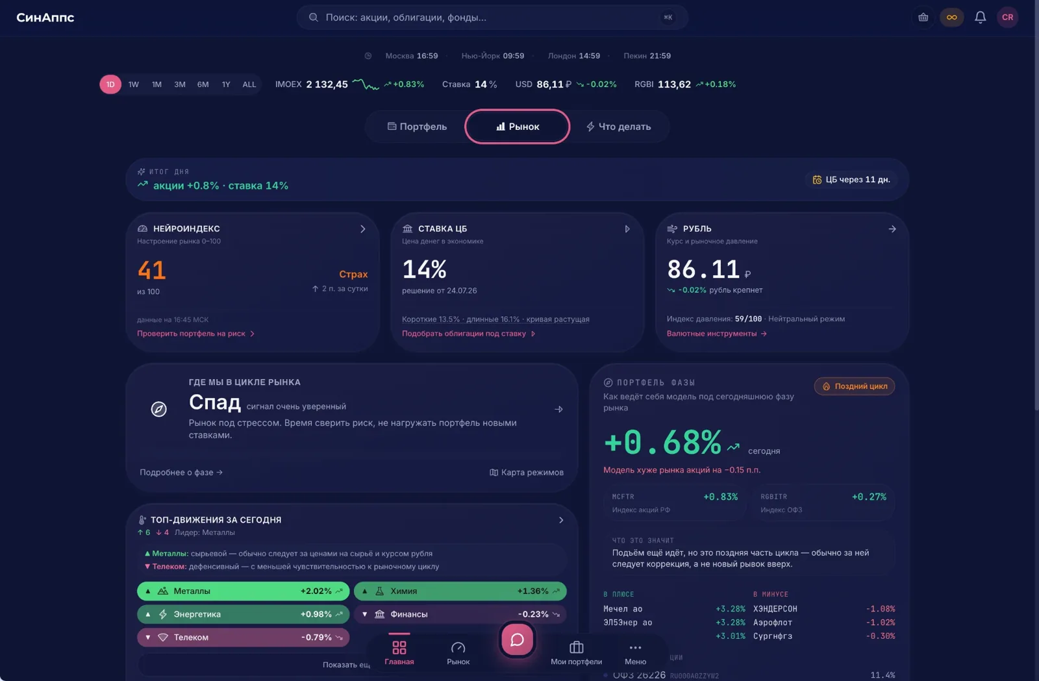The image size is (1039, 681).
Task: Click the Портфель фазы header icon
Action: click(608, 383)
